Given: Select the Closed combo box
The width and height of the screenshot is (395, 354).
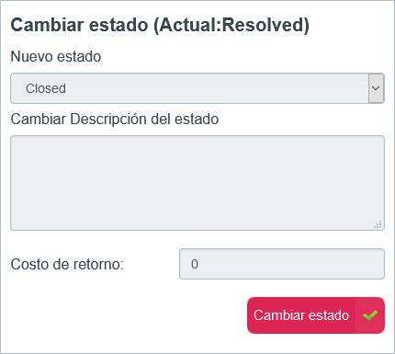Looking at the screenshot, I should pyautogui.click(x=197, y=88).
